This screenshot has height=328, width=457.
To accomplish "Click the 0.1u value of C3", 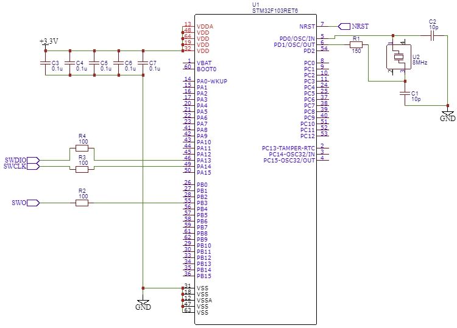I will coord(57,69).
